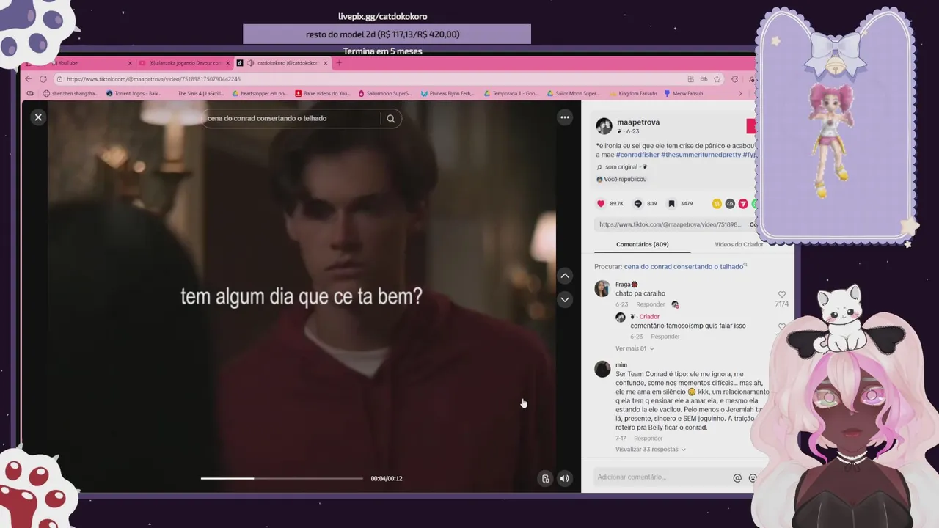Click the #thesummeriturnedpretty hashtag
This screenshot has height=528, width=939.
click(x=701, y=155)
